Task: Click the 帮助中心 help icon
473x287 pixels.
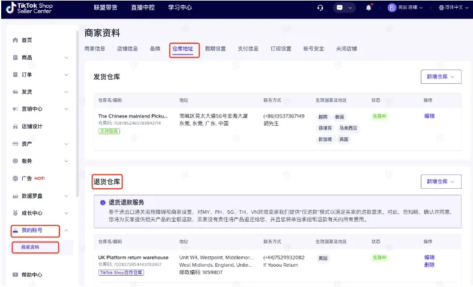Action: click(16, 274)
